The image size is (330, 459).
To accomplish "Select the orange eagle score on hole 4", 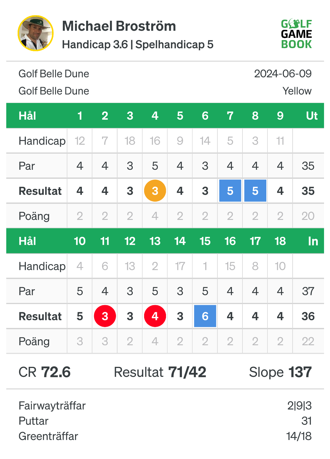I will [155, 191].
